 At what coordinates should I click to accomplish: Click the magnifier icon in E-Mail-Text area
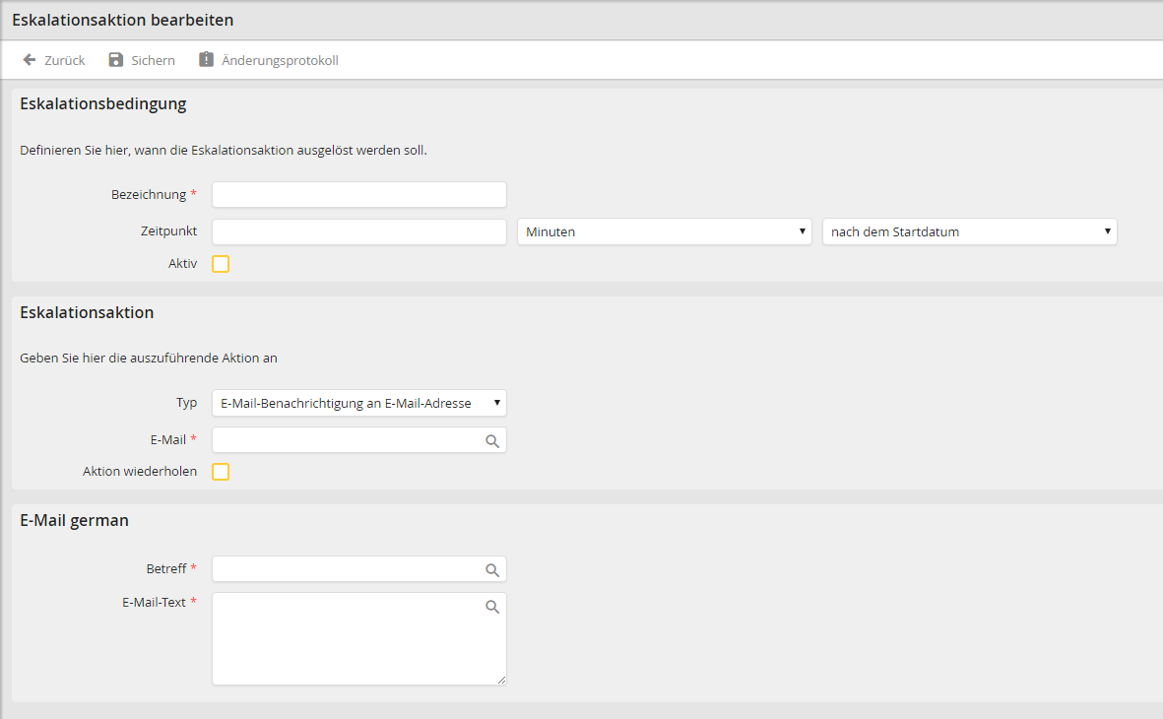492,607
